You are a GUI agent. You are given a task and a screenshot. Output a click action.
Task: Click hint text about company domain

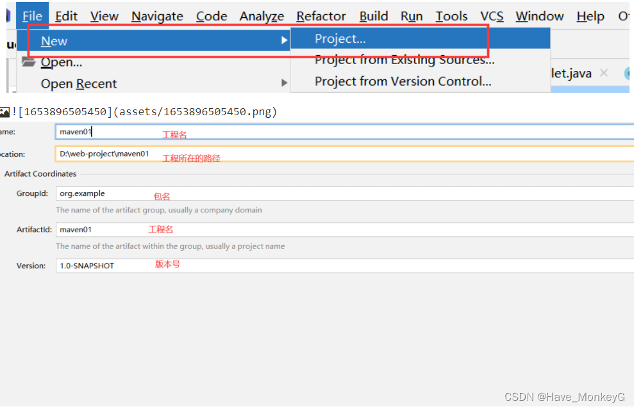pos(159,210)
